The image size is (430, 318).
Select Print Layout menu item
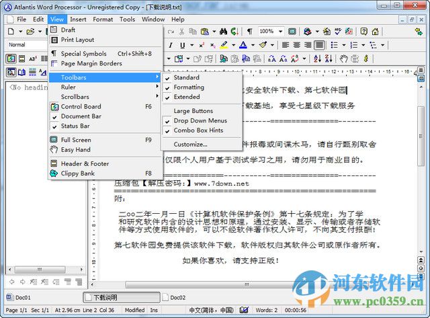pyautogui.click(x=105, y=40)
